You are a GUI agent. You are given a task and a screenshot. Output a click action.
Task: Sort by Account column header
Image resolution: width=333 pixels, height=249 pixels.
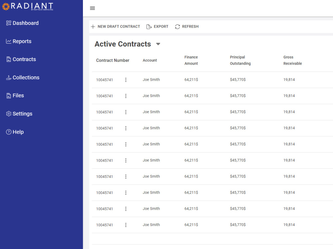pos(150,61)
